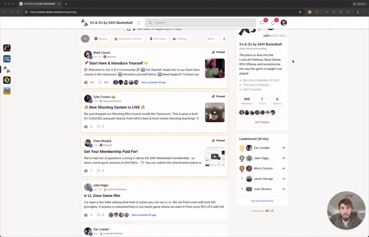
Task: Open comments on LL Zone Game film
Action: pyautogui.click(x=99, y=215)
